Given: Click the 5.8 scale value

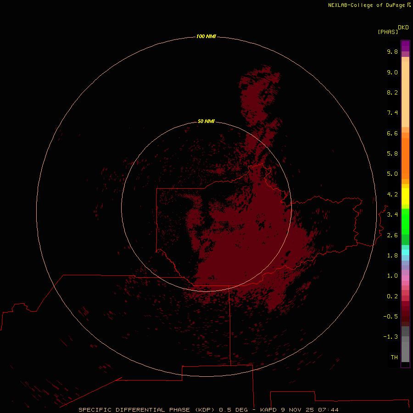Looking at the screenshot, I should 392,154.
